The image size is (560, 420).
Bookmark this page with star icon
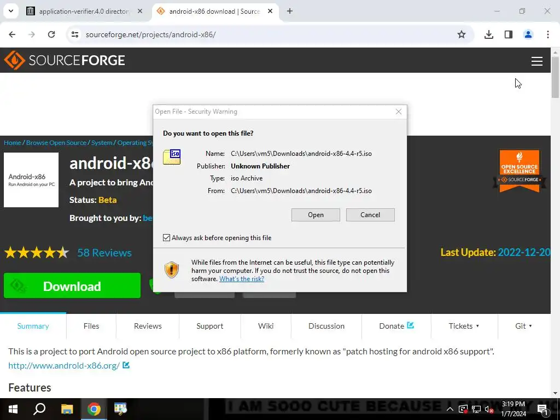click(462, 34)
